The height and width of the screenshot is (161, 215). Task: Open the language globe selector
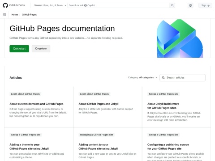190,5
